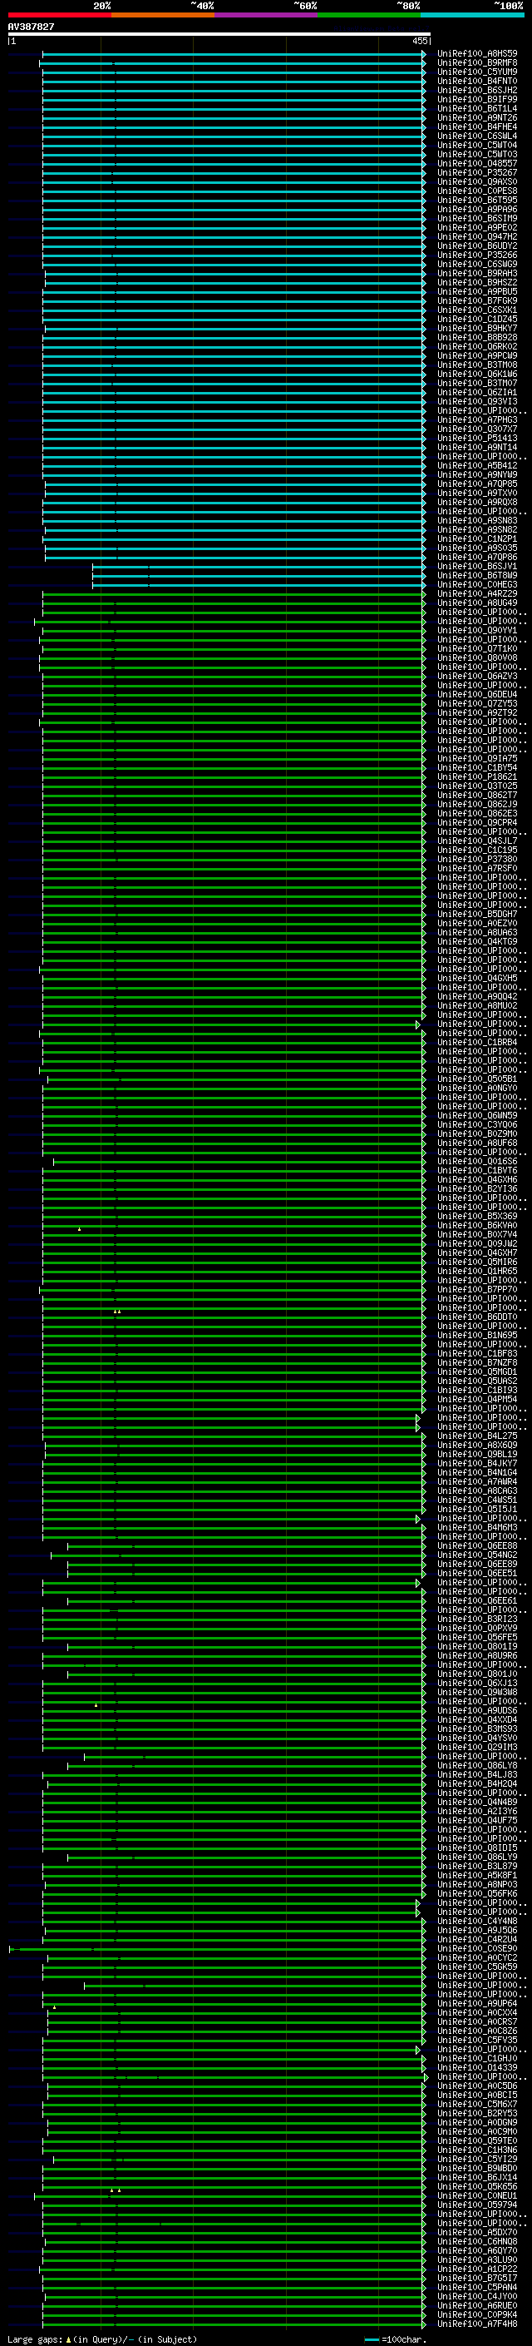532x2346 pixels.
Task: Click the orange ~40% identity legend segment
Action: coord(163,15)
